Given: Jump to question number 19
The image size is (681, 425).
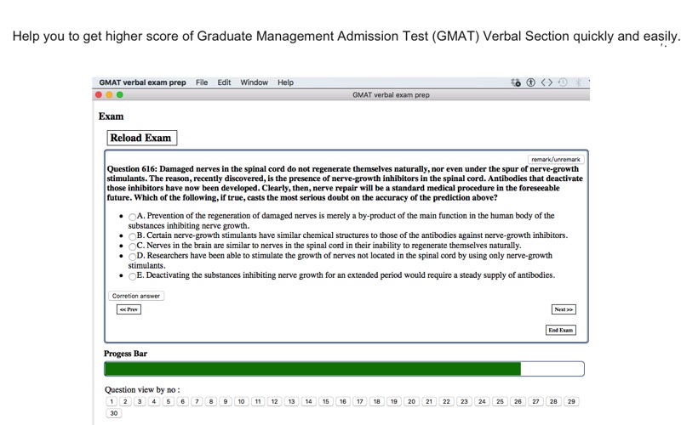Looking at the screenshot, I should [x=394, y=401].
